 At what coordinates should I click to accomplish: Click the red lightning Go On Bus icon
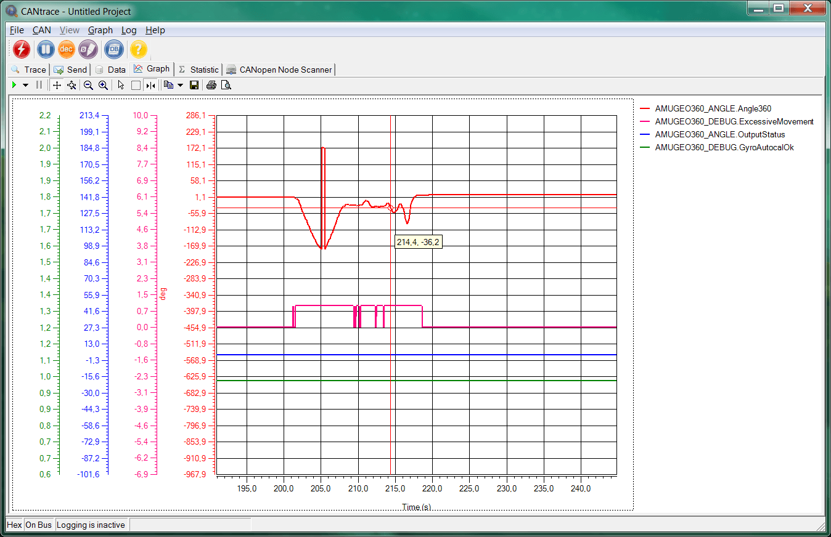22,49
